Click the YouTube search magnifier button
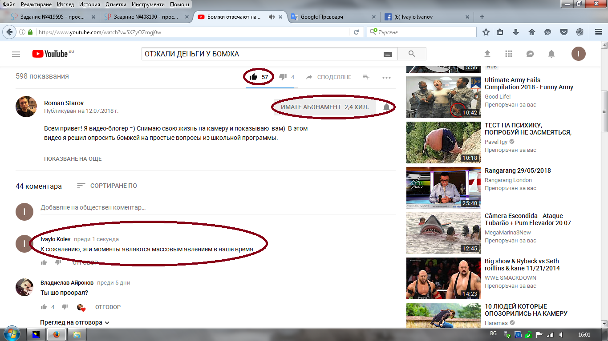Image resolution: width=608 pixels, height=341 pixels. [x=412, y=54]
